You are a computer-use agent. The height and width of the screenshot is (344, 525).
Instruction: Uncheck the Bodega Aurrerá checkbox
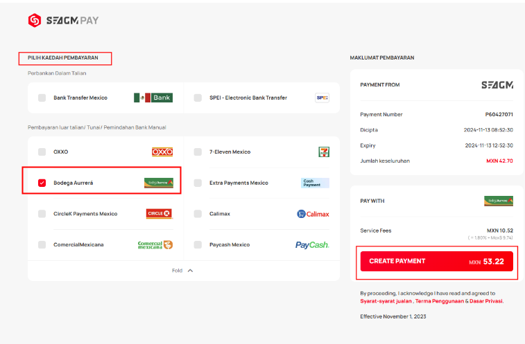click(42, 183)
